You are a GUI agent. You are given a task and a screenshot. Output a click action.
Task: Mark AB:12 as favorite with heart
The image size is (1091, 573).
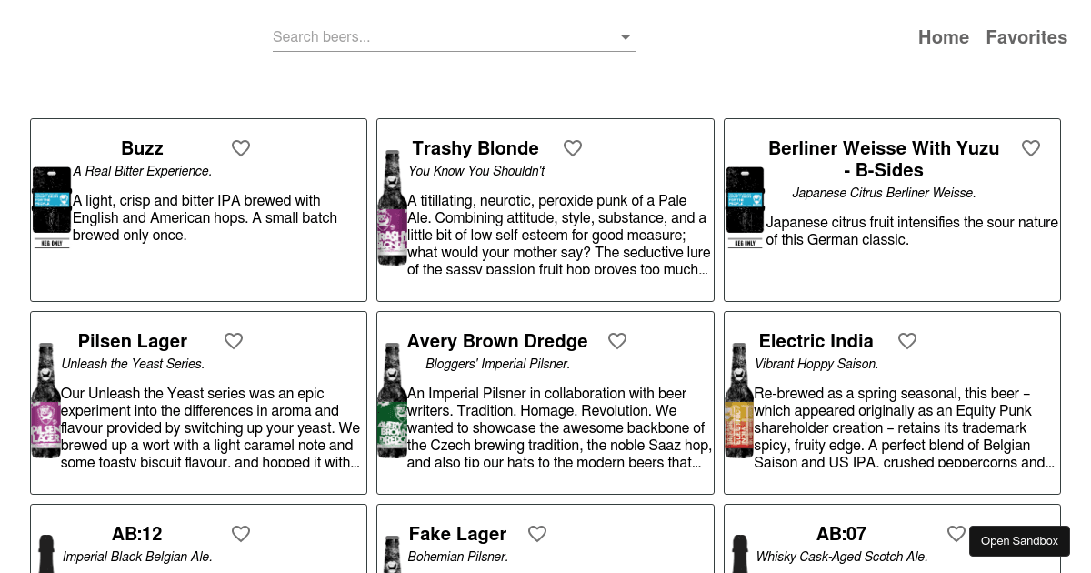(x=241, y=534)
